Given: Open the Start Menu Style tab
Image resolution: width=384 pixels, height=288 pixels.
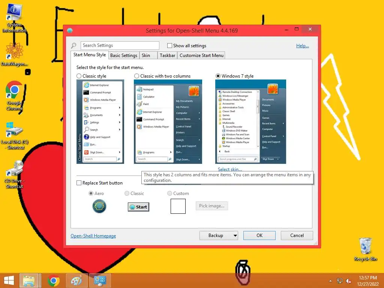Looking at the screenshot, I should pos(90,55).
